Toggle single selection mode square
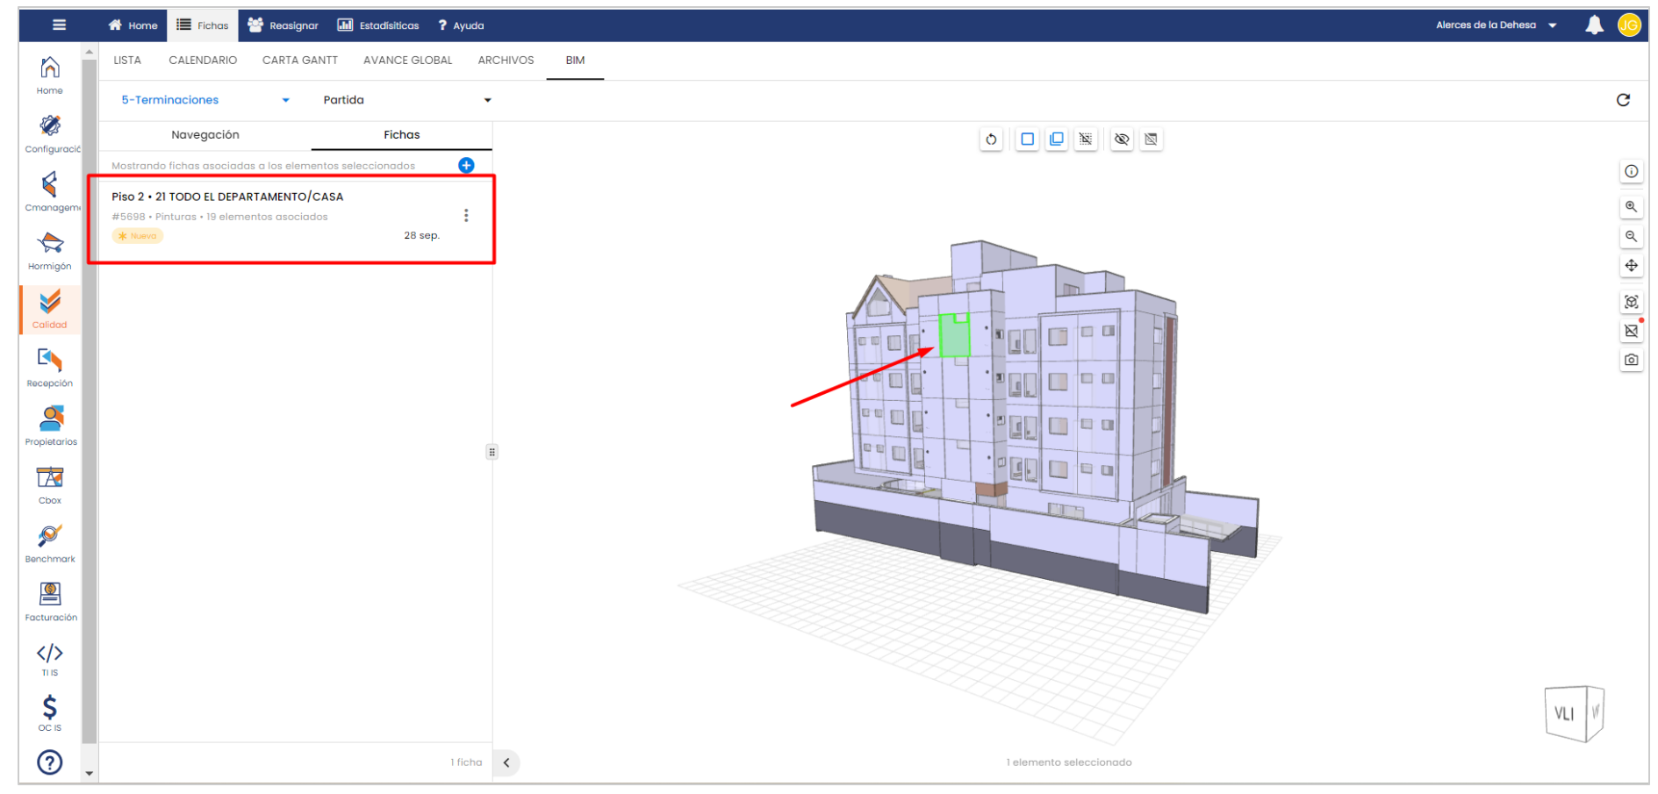Viewport: 1658px width, 794px height. click(x=1027, y=139)
